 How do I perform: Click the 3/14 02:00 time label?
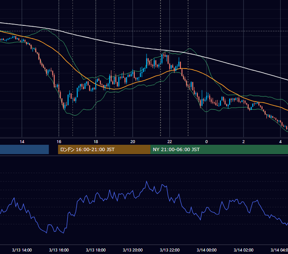click(244, 250)
